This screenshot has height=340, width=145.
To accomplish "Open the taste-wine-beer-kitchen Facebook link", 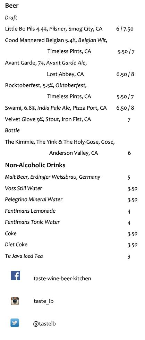I will (62, 278).
